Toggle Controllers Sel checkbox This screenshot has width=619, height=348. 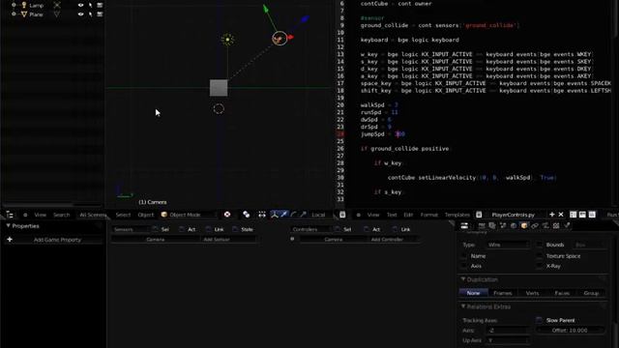coord(338,229)
